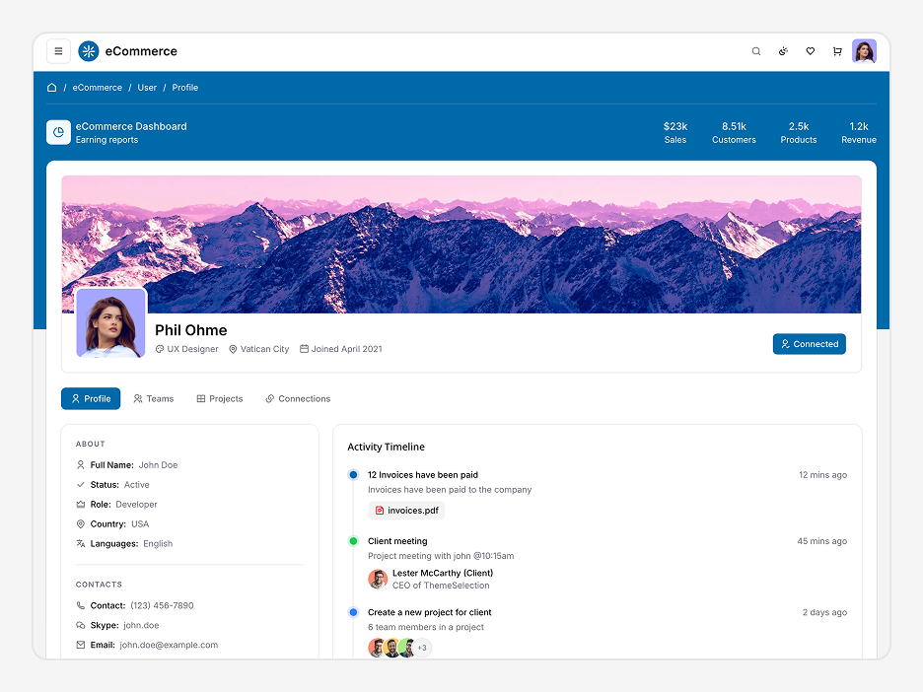This screenshot has height=692, width=923.
Task: Click Phil Ohme's profile photo
Action: (x=110, y=323)
